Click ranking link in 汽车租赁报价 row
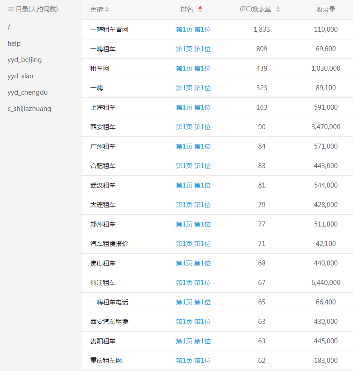Image resolution: width=353 pixels, height=371 pixels. click(x=193, y=244)
